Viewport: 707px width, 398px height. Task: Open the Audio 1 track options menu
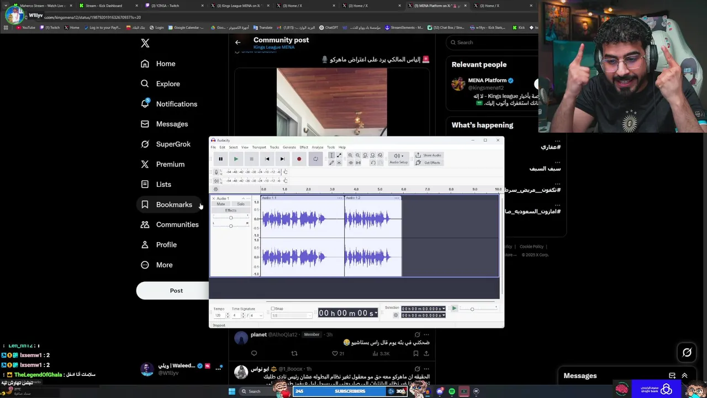[248, 198]
